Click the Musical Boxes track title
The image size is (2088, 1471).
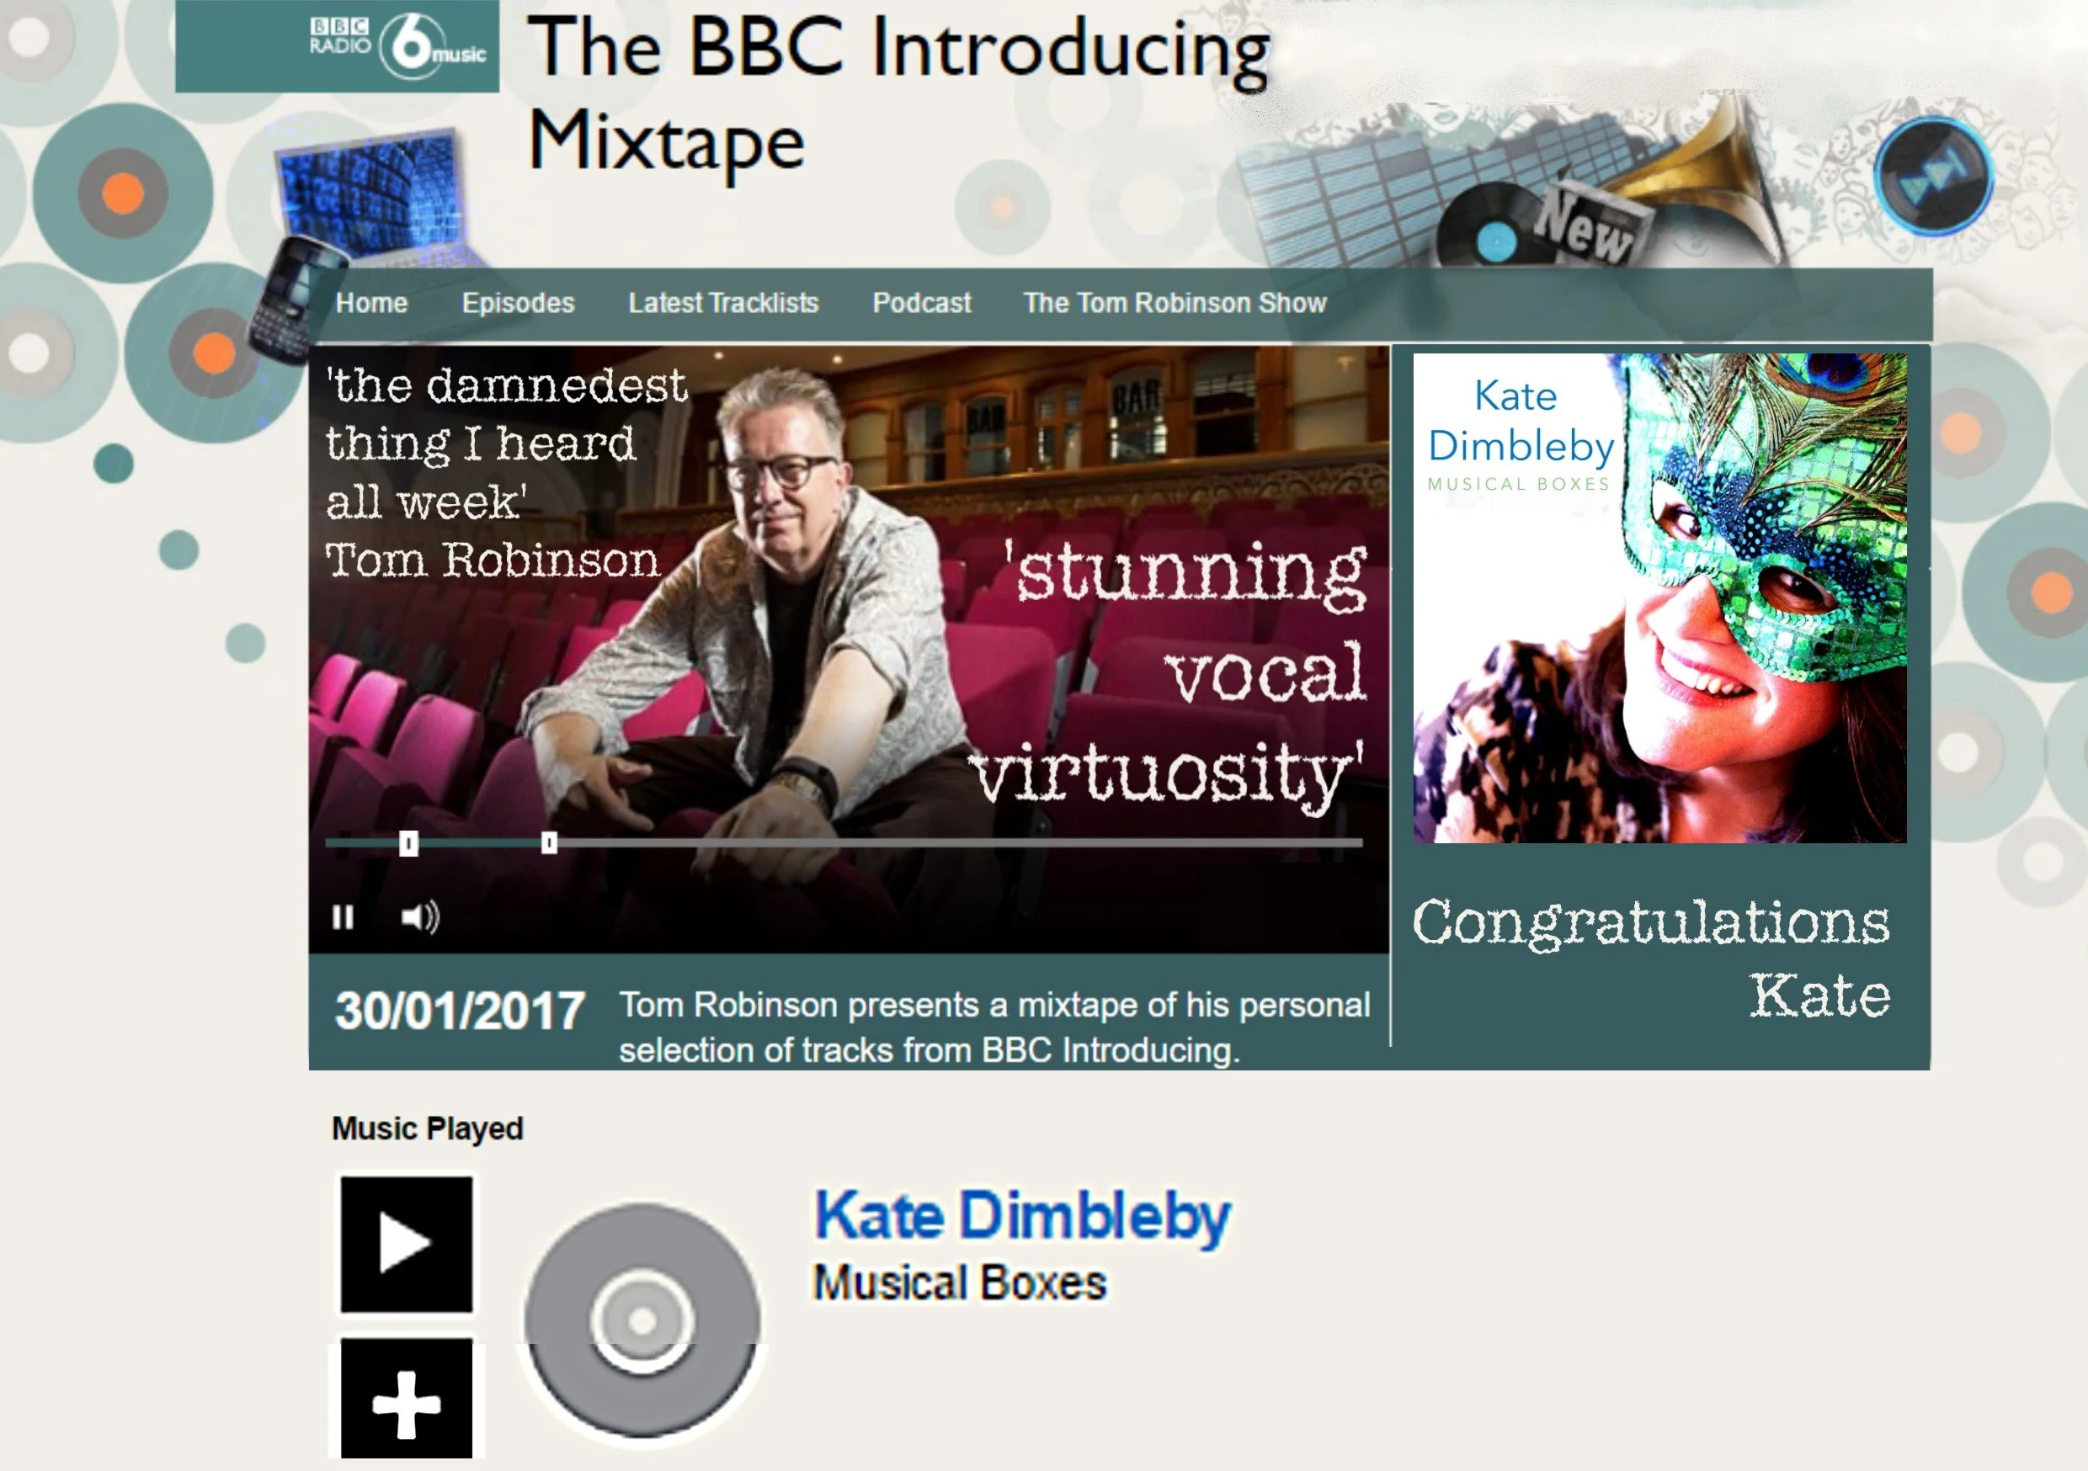click(960, 1282)
